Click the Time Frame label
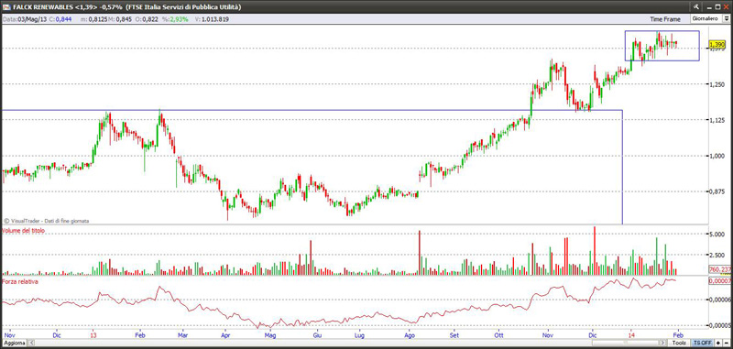This screenshot has width=733, height=349. tap(665, 19)
